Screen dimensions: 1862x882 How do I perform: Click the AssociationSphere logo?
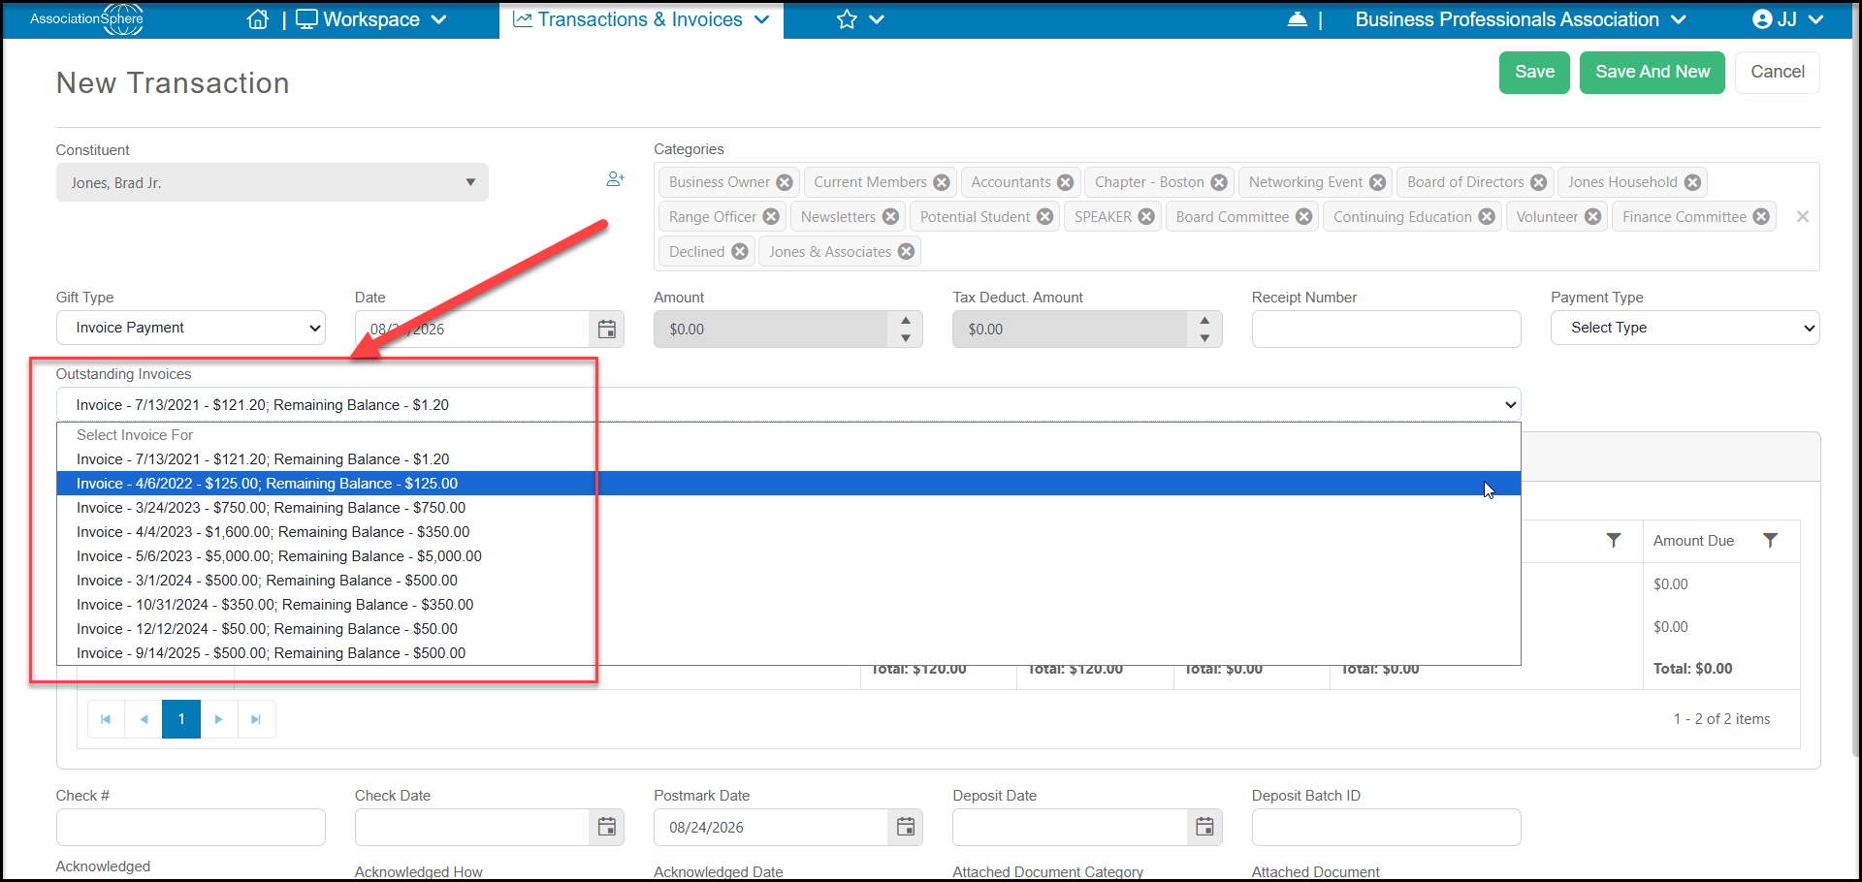(86, 19)
